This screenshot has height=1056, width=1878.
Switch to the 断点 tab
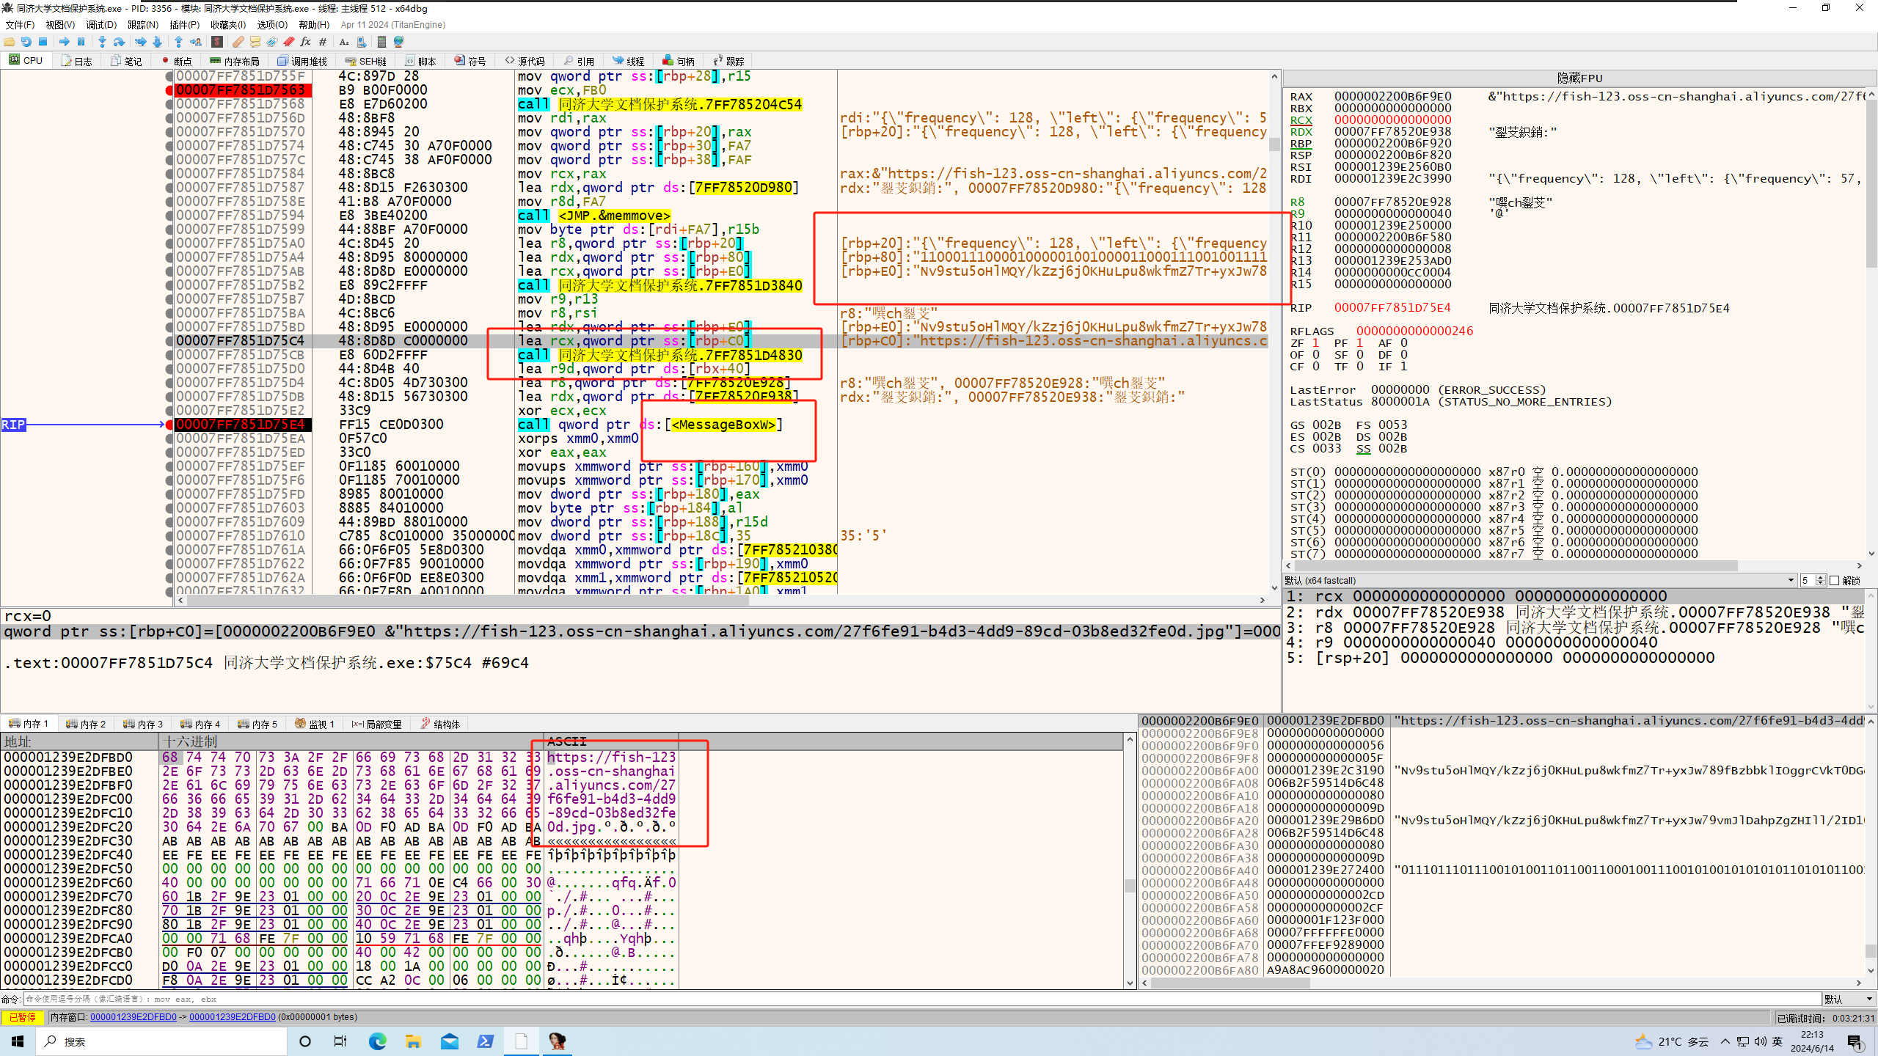click(177, 61)
